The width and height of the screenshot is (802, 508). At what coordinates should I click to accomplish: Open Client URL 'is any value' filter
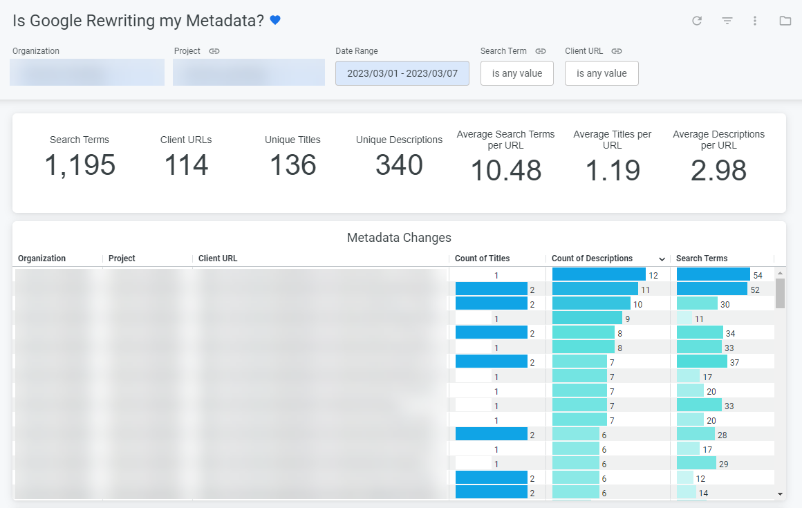click(x=601, y=73)
